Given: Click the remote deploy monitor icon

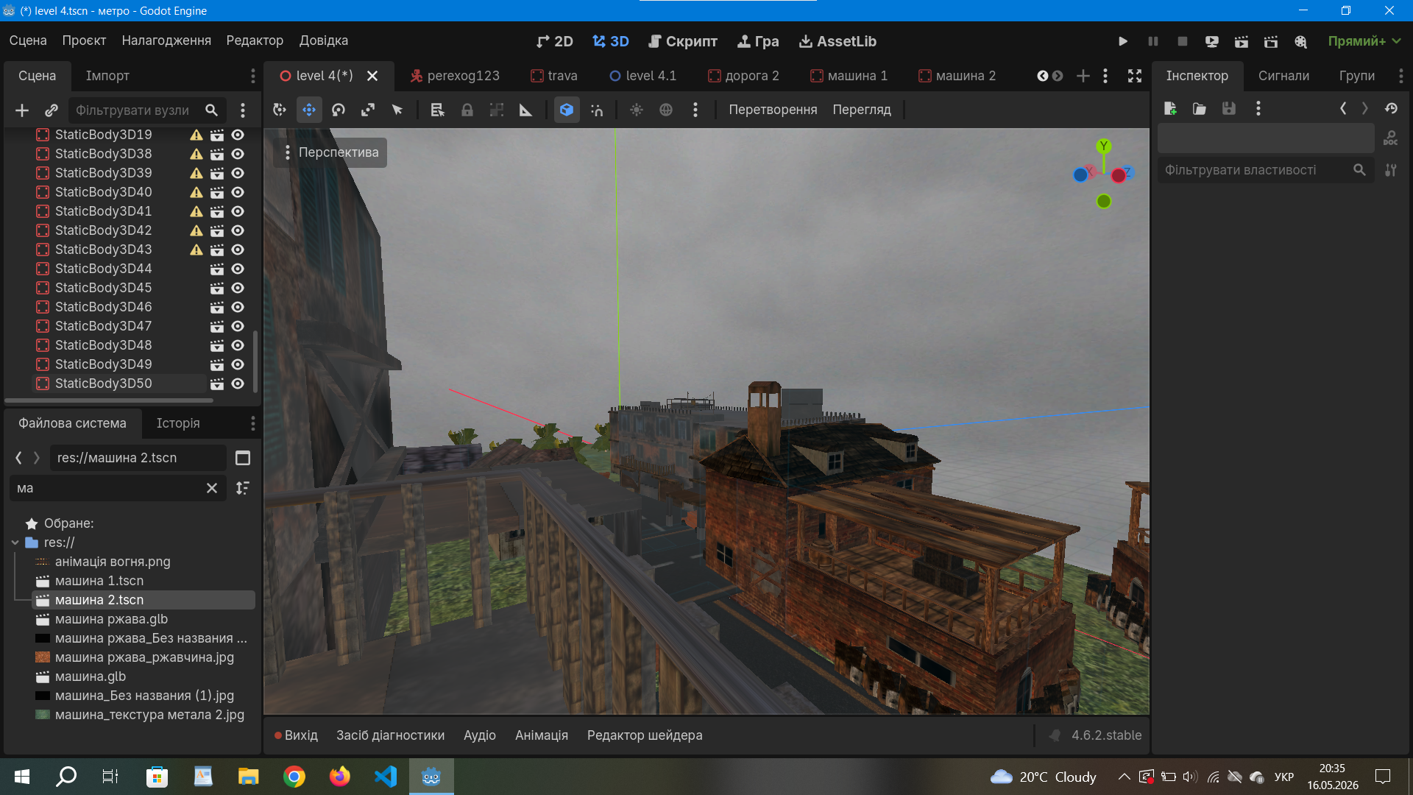Looking at the screenshot, I should (1212, 41).
